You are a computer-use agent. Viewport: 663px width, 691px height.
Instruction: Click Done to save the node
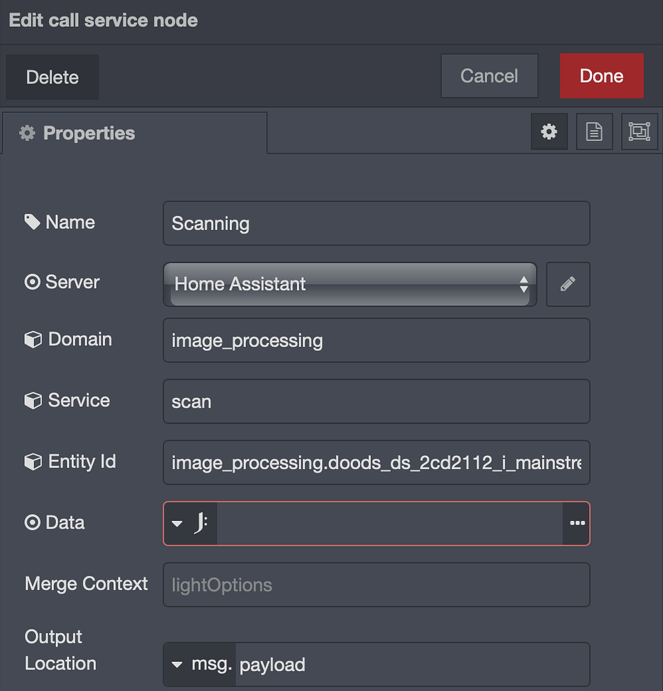pyautogui.click(x=602, y=76)
